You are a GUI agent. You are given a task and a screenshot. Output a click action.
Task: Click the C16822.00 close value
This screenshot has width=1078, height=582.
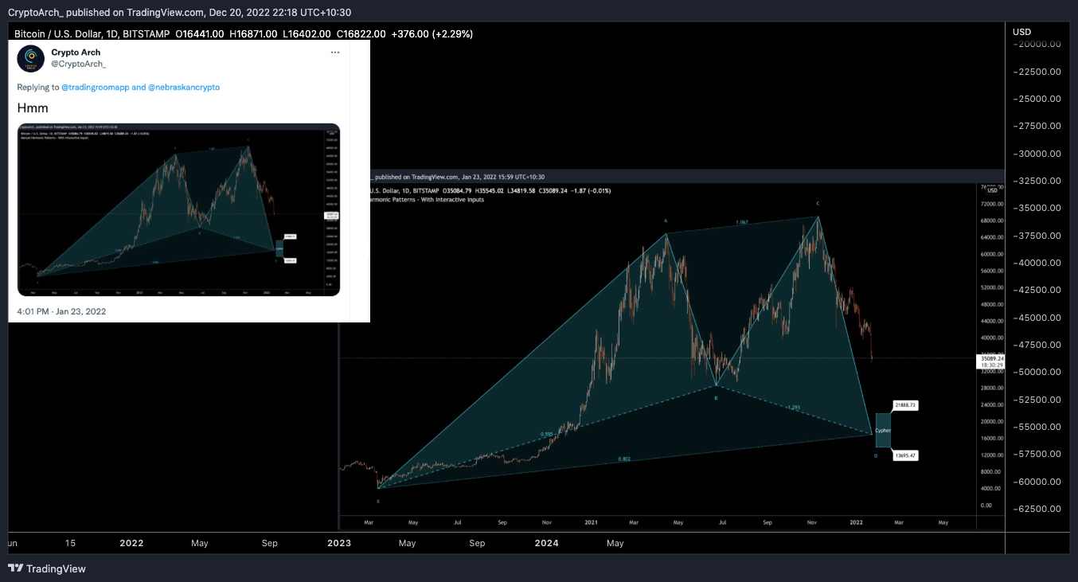(361, 34)
